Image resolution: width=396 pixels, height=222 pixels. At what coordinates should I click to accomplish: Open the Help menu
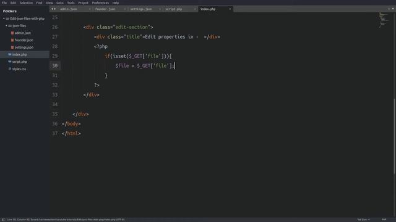[116, 2]
